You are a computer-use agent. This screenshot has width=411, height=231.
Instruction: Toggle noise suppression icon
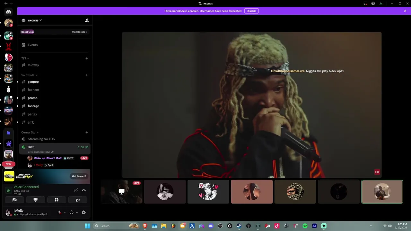click(76, 190)
